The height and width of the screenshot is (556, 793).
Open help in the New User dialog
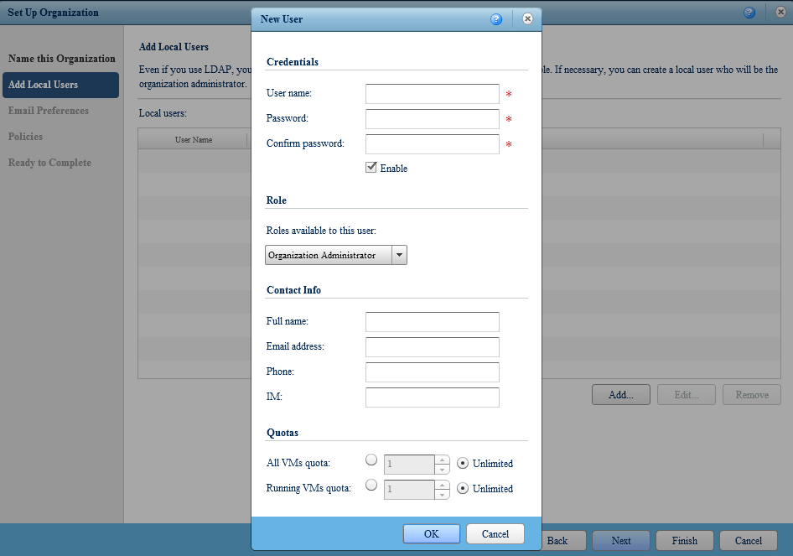[x=496, y=19]
